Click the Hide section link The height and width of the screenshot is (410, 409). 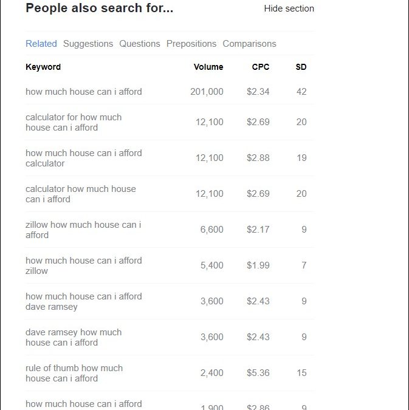point(289,9)
